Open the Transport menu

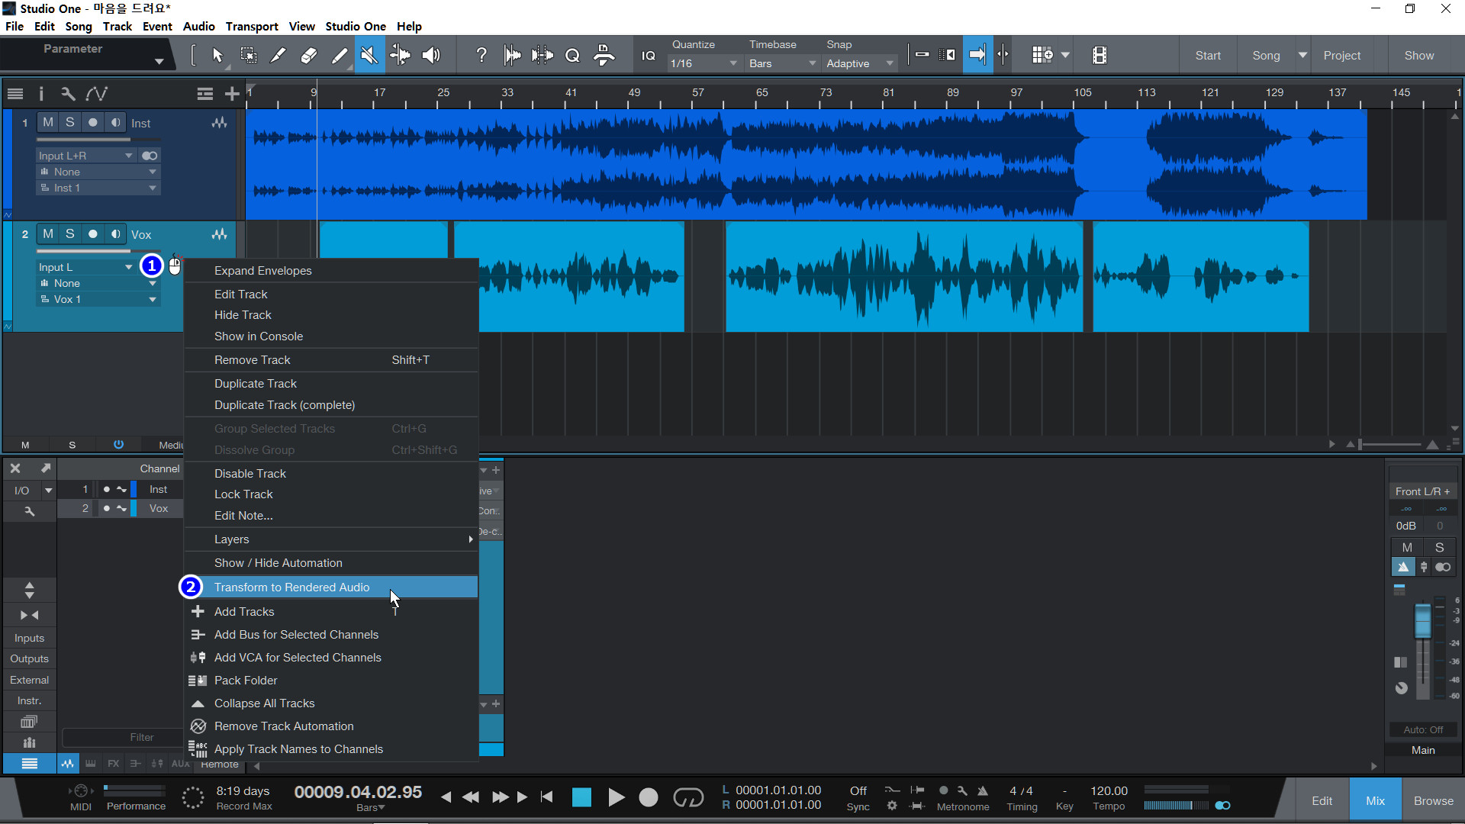click(x=251, y=26)
